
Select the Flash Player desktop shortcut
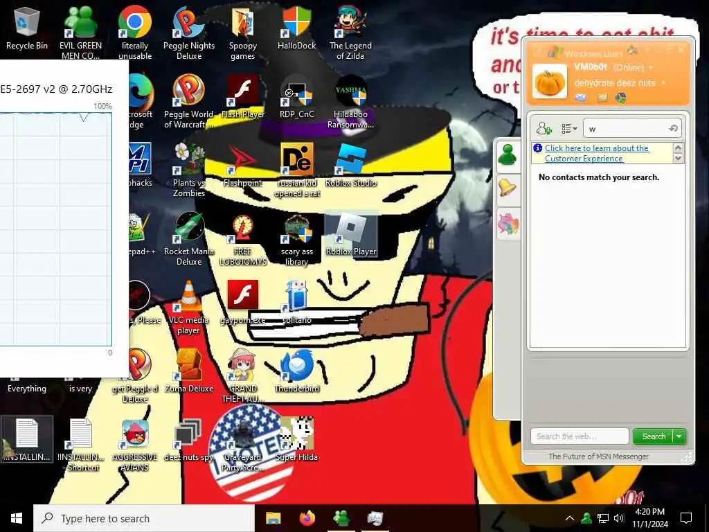(243, 96)
